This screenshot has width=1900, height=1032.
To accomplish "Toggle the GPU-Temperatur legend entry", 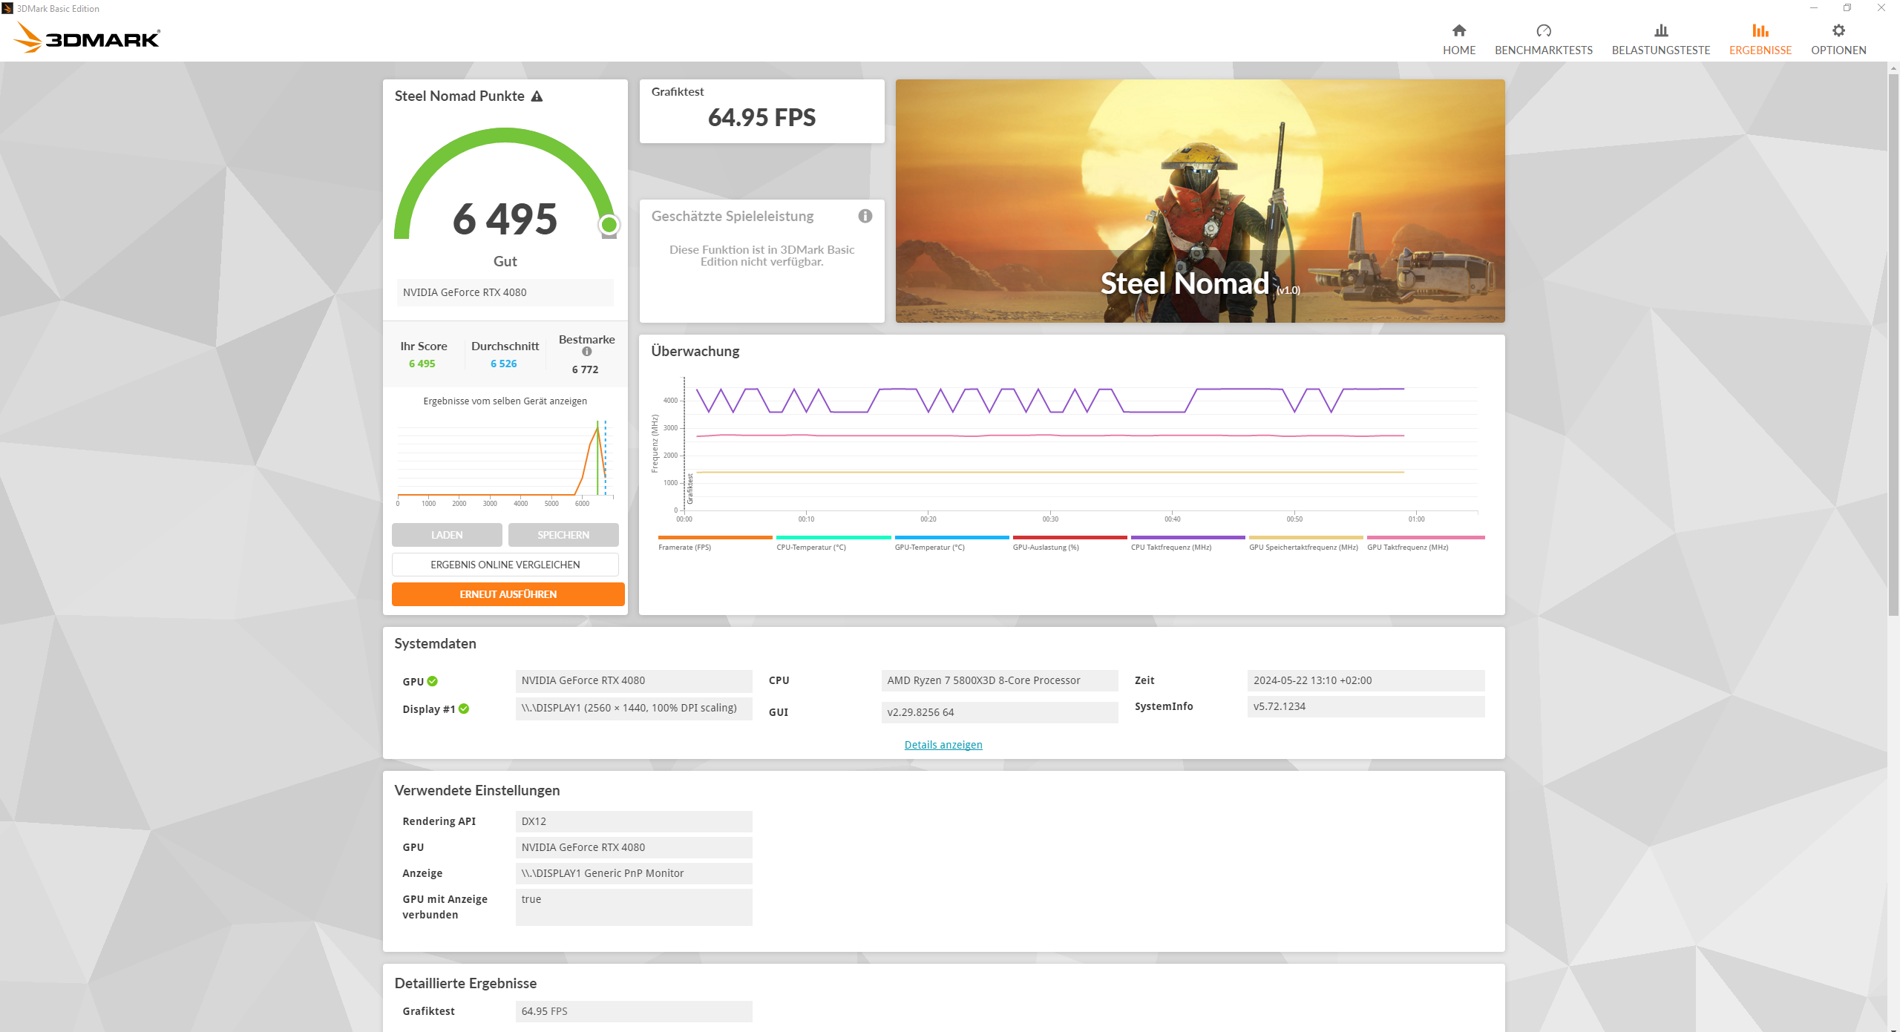I will click(x=928, y=547).
